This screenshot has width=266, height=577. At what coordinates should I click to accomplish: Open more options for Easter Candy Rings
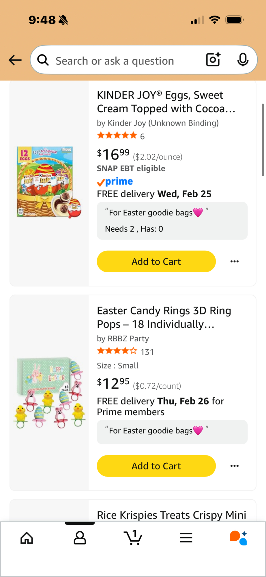(235, 466)
